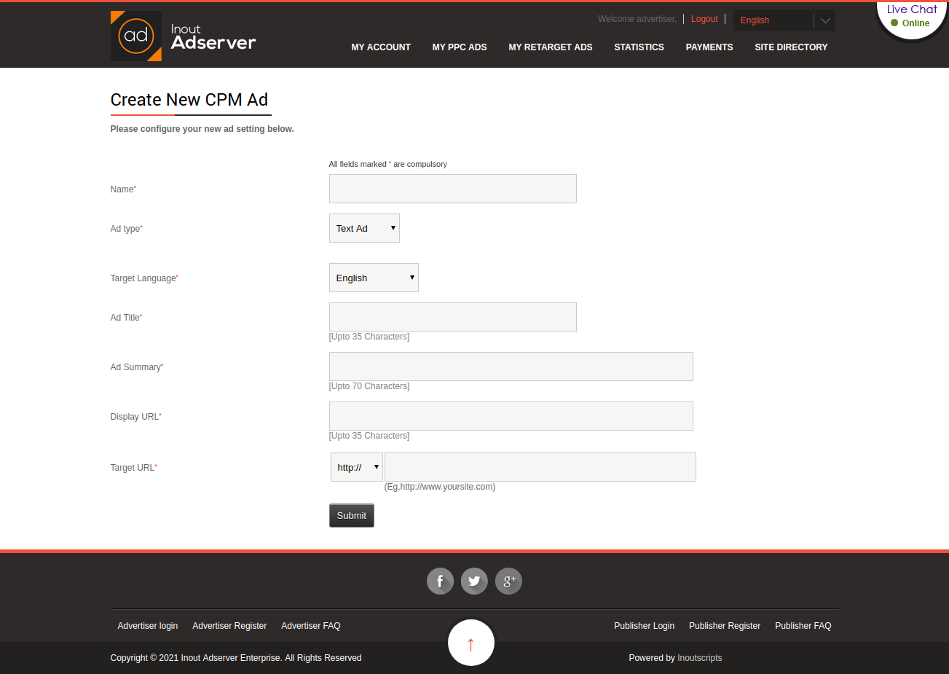Screen dimensions: 949x674
Task: Click the '[Upto 70 Characters]' hint
Action: click(x=369, y=386)
